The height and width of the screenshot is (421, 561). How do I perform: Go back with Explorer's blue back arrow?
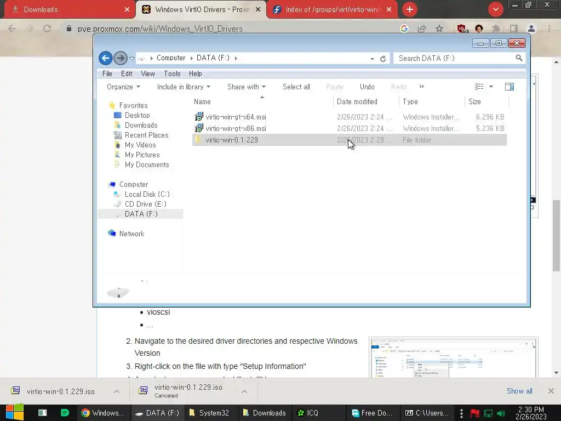pyautogui.click(x=106, y=58)
